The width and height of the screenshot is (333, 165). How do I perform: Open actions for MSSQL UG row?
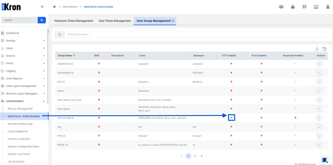point(319,145)
